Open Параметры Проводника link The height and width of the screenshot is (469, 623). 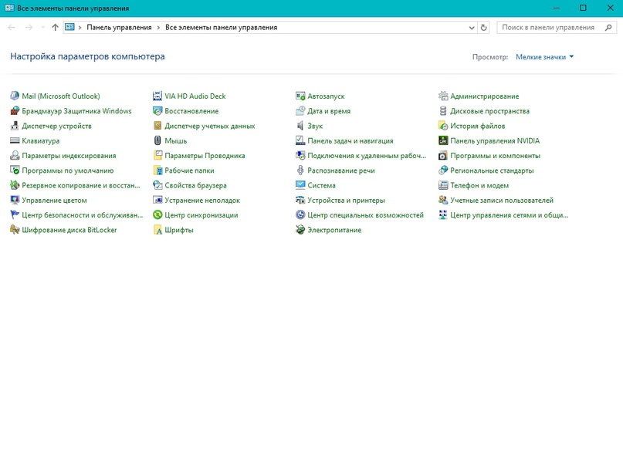[x=205, y=155]
